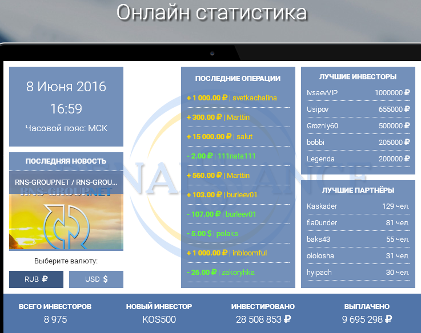Image resolution: width=421 pixels, height=333 pixels.
Task: Click the amount 200000 ₽
Action: pyautogui.click(x=394, y=159)
